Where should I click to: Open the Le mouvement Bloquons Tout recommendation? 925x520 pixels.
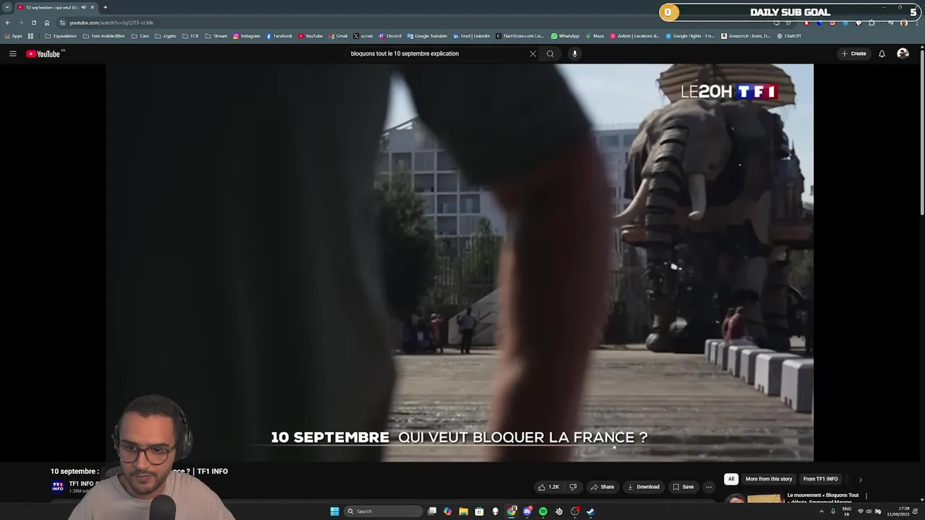coord(822,498)
